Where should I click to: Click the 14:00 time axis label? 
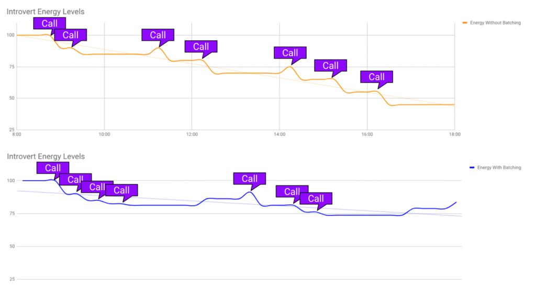[x=280, y=134]
